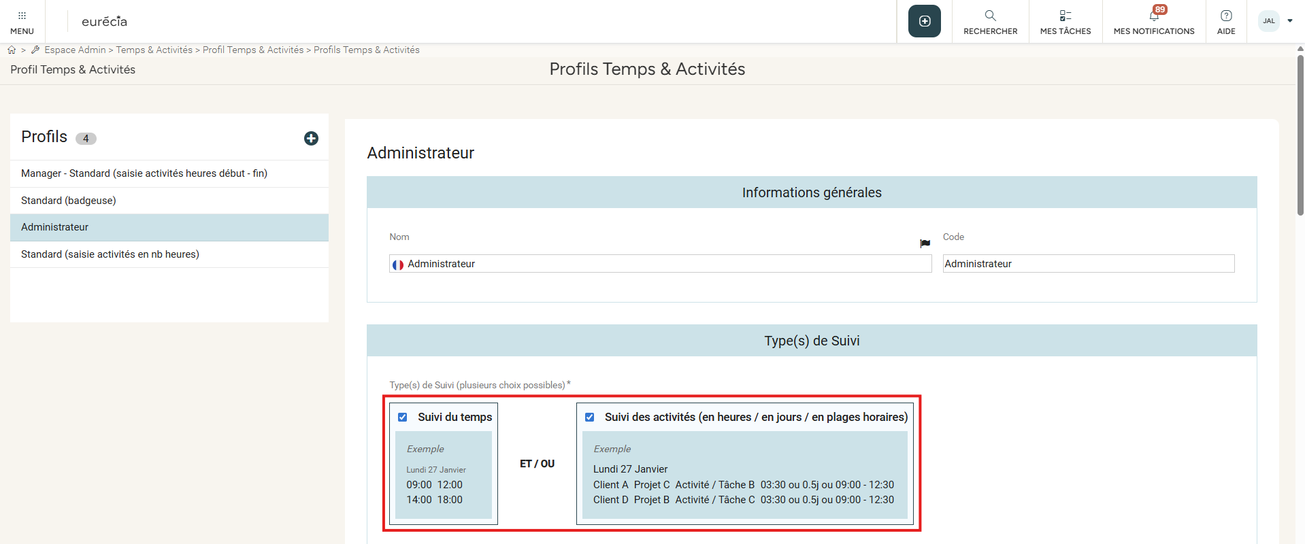
Task: Expand the JAL user account dropdown arrow
Action: pyautogui.click(x=1289, y=21)
